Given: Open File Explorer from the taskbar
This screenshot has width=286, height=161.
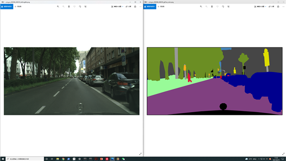Looking at the screenshot, I should point(58,159).
